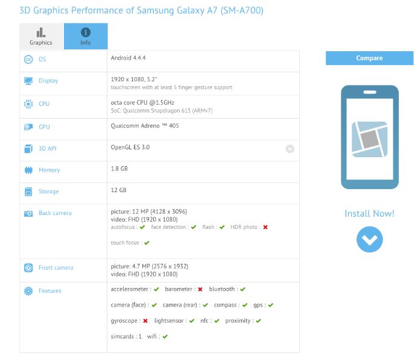Image resolution: width=415 pixels, height=359 pixels.
Task: Click the Back camera icon
Action: 28,213
